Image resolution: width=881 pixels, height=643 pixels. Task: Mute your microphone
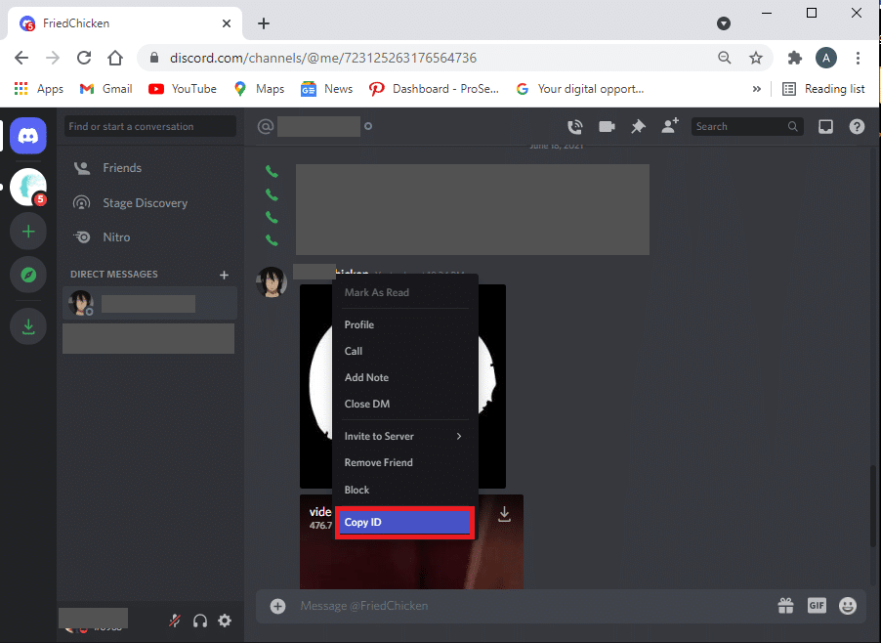tap(175, 621)
